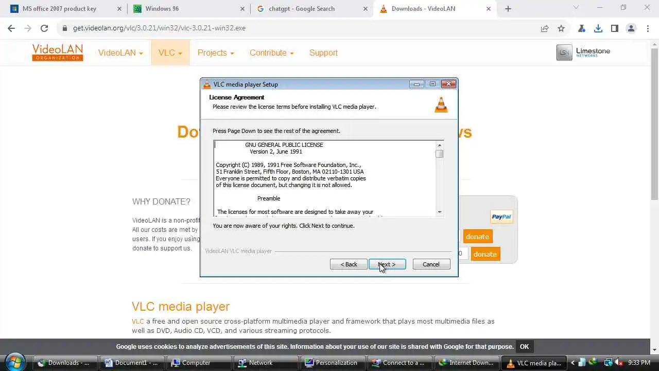Open Chrome Labs flask icon
This screenshot has width=659, height=371.
pos(582,28)
